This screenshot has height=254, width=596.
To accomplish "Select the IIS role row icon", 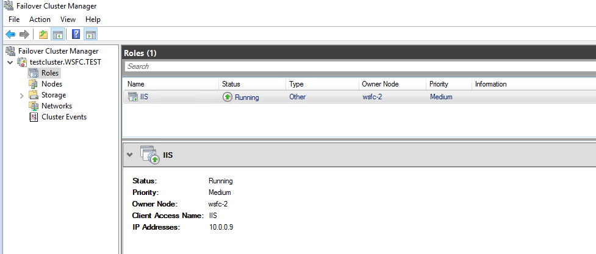I will (133, 97).
